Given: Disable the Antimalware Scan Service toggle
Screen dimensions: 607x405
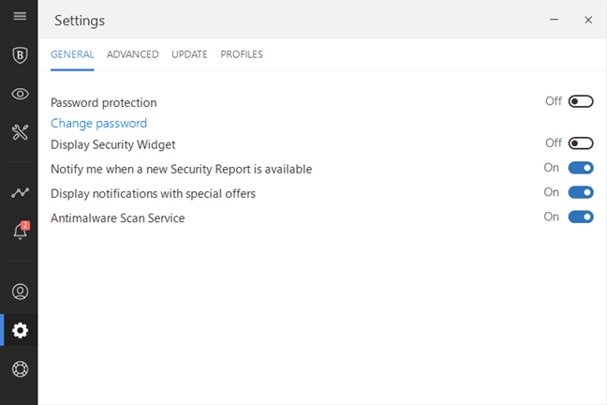Looking at the screenshot, I should [x=581, y=217].
